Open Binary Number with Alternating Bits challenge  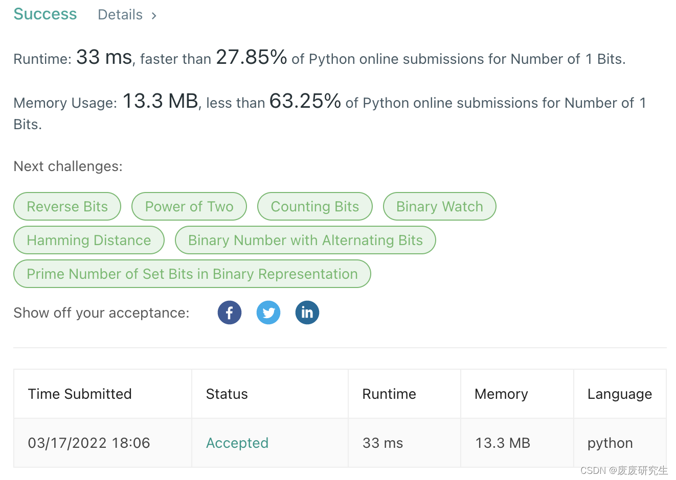pos(305,240)
